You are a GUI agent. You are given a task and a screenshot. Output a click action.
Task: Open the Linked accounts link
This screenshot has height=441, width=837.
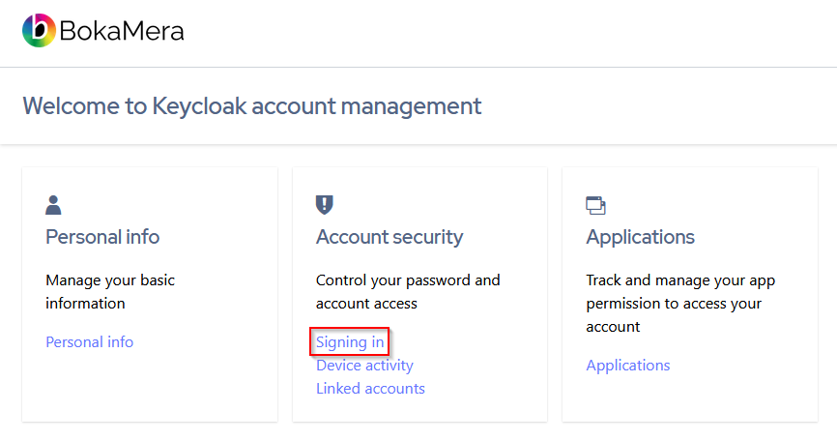click(x=370, y=389)
